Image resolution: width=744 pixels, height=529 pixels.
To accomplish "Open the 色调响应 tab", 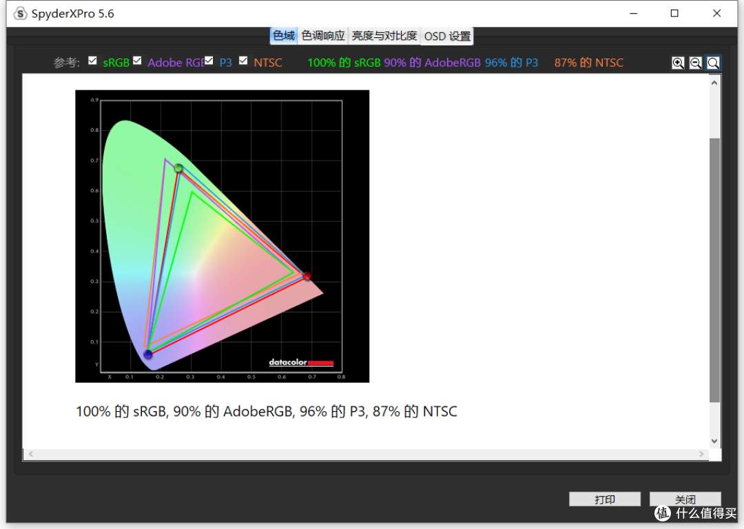I will (323, 36).
